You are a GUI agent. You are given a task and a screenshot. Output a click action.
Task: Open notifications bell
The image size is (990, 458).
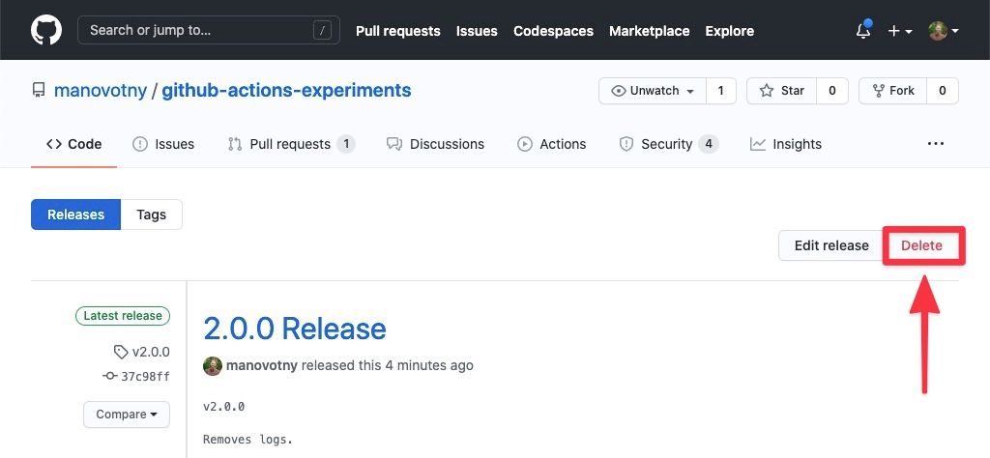[x=863, y=30]
